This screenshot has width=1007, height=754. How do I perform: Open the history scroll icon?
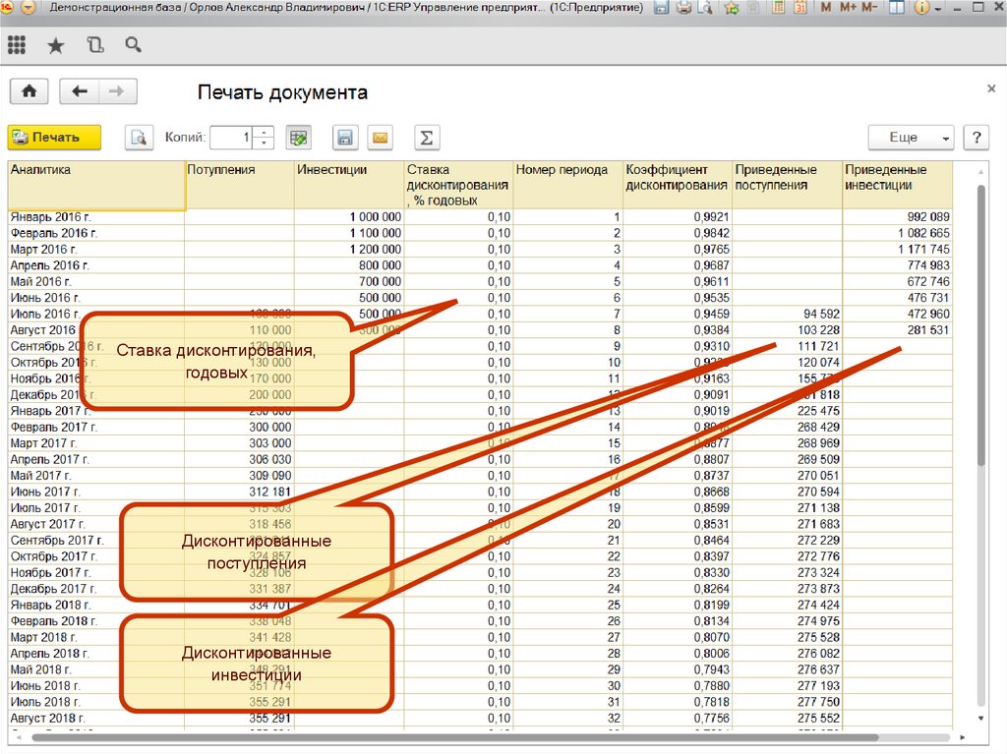pyautogui.click(x=94, y=45)
